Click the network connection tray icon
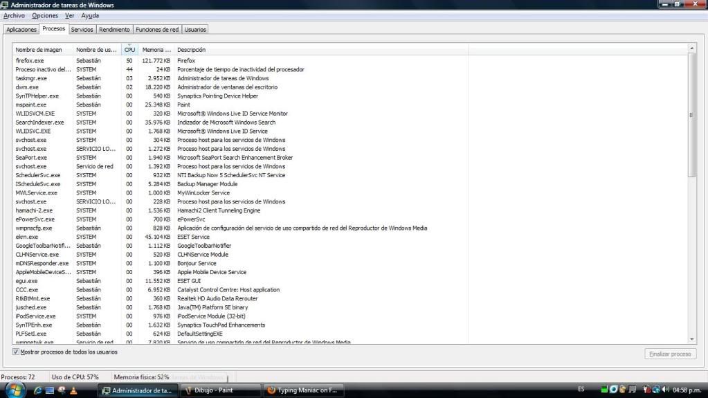This screenshot has width=708, height=398. (655, 390)
